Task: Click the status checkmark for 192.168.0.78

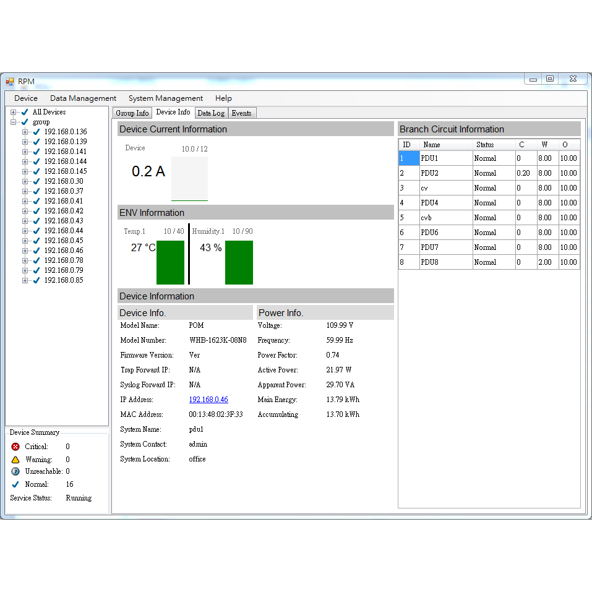Action: tap(36, 260)
